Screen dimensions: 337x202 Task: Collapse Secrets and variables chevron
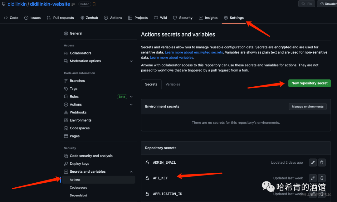[x=131, y=172]
